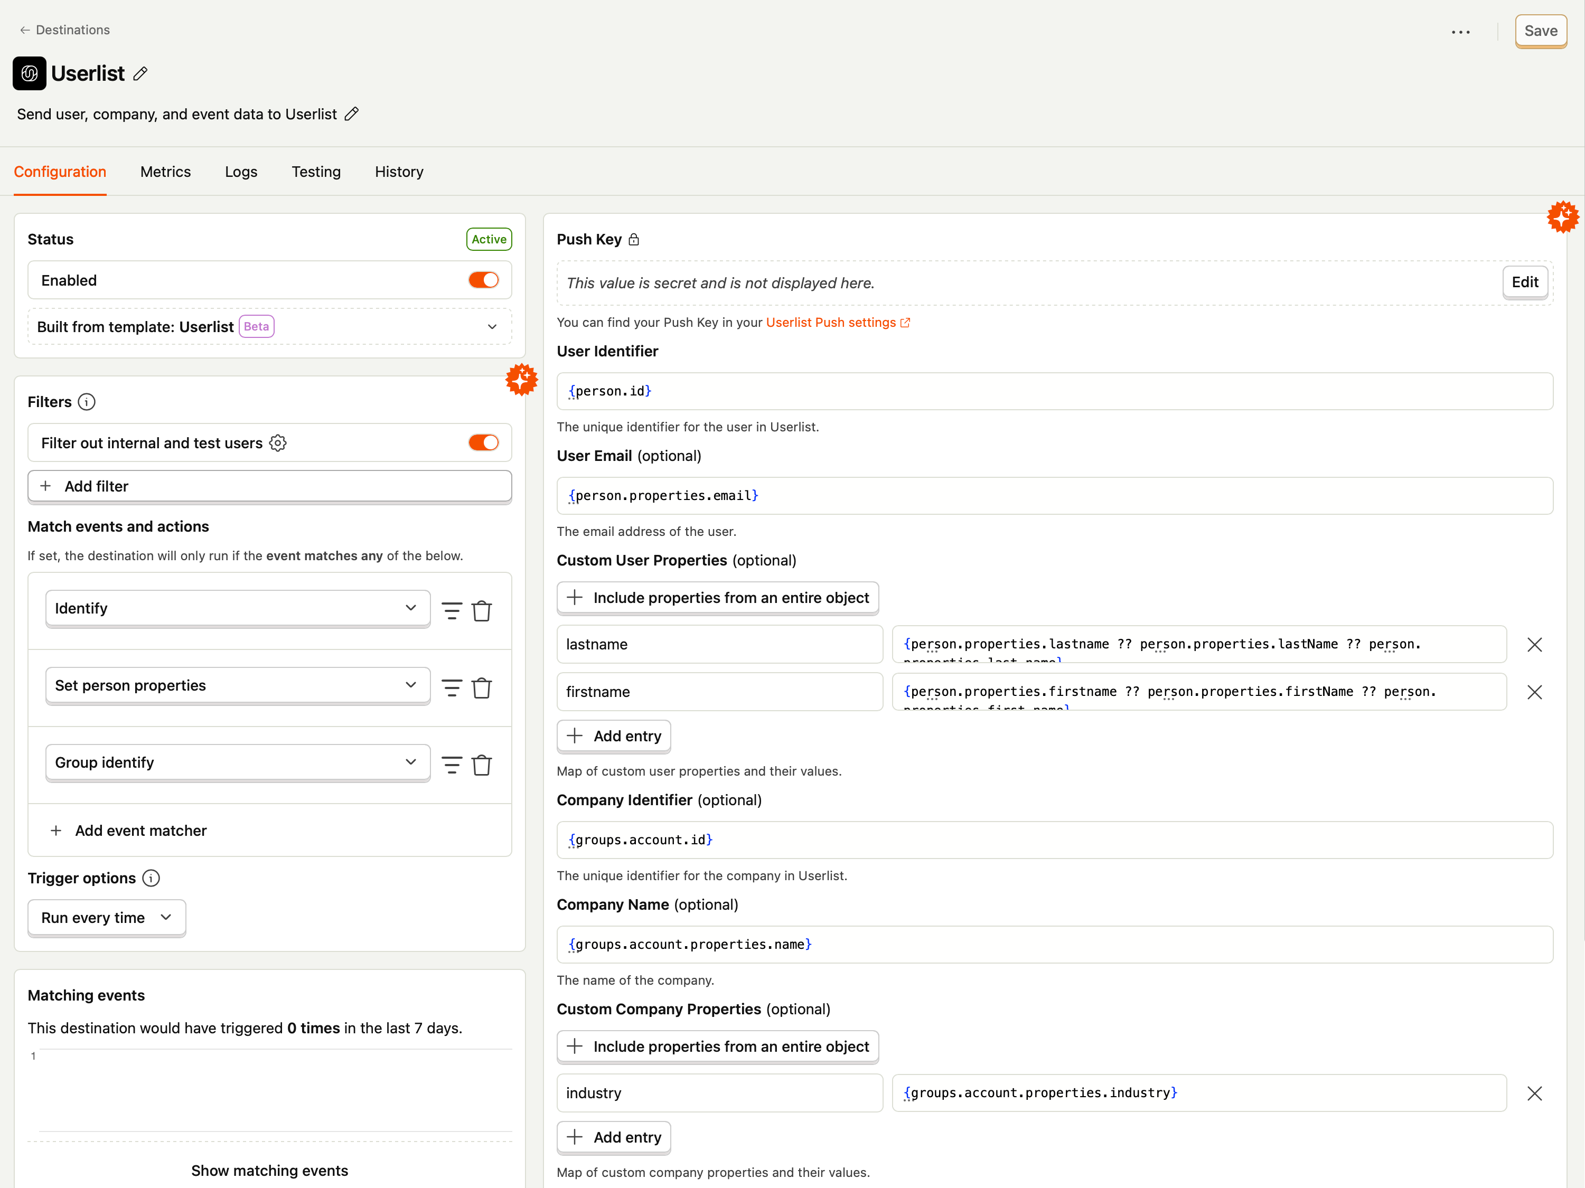The height and width of the screenshot is (1188, 1585).
Task: Click the info icon next to Filters
Action: [x=86, y=402]
